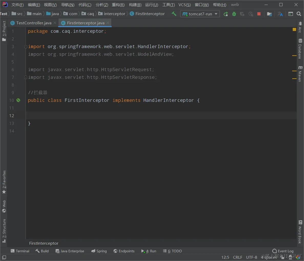
Task: Open the 工具(T) menu
Action: pos(169,5)
